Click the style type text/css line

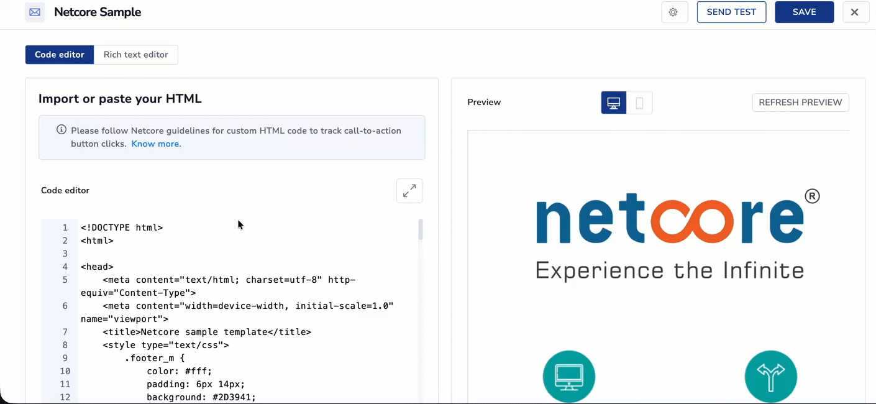coord(166,345)
